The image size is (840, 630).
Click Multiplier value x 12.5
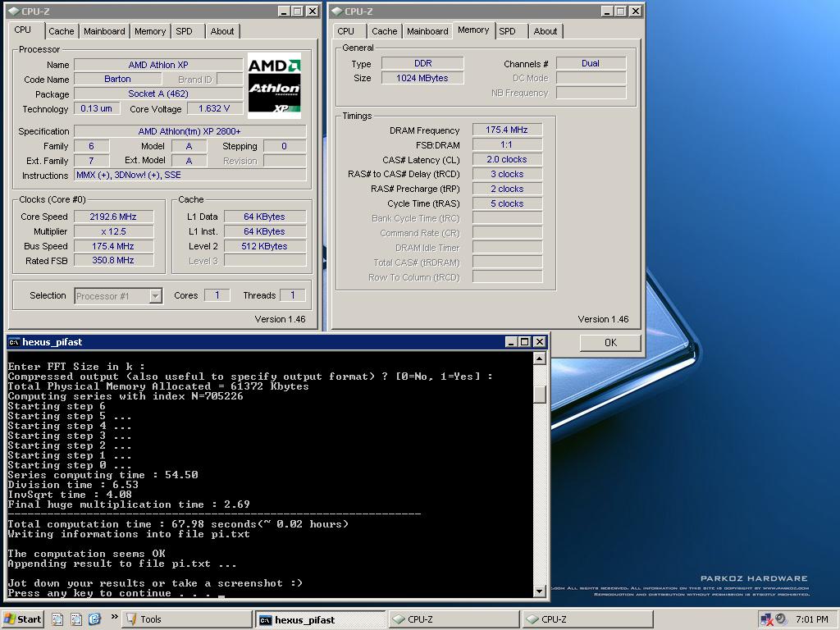click(x=113, y=231)
